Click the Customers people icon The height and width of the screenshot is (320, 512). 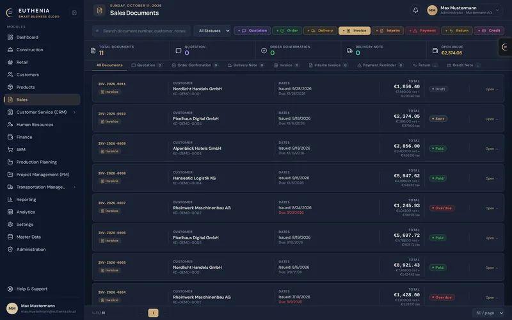(10, 74)
